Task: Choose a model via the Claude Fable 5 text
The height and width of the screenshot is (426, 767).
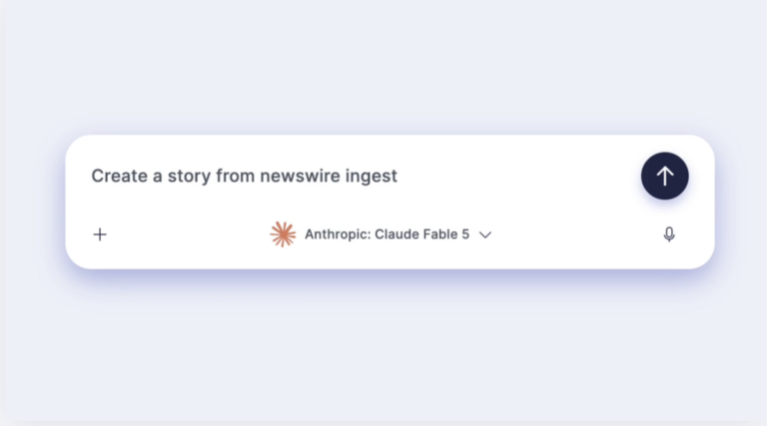Action: click(421, 234)
